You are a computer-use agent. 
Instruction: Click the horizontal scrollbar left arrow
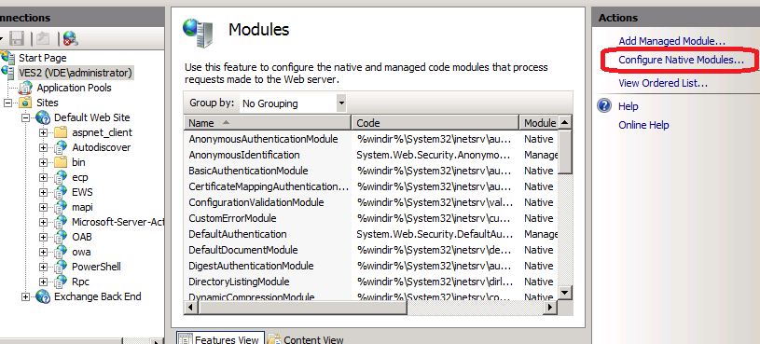[x=191, y=307]
